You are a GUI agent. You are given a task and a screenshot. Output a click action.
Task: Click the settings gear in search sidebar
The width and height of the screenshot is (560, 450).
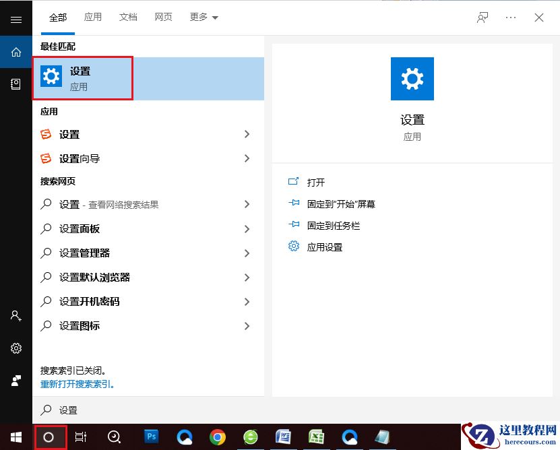15,348
